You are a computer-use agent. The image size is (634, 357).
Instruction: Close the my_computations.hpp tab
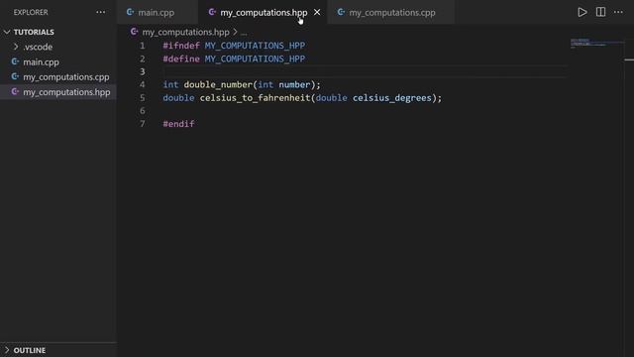coord(317,13)
